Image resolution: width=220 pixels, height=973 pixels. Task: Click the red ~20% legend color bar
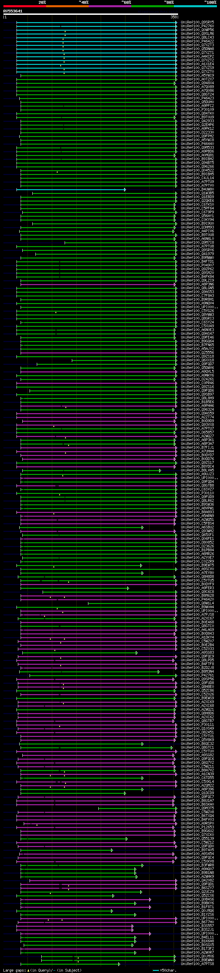(24, 6)
